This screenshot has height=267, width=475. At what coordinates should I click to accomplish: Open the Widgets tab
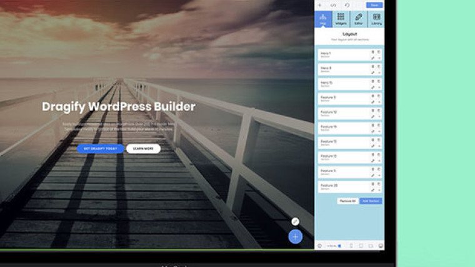pyautogui.click(x=341, y=19)
